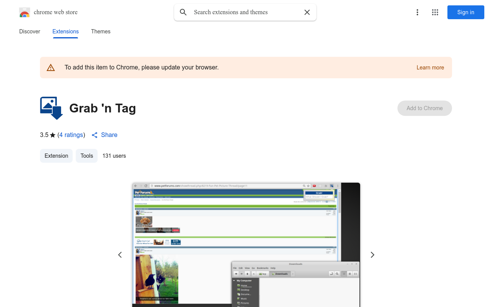
Task: Click the Share link
Action: tap(105, 135)
